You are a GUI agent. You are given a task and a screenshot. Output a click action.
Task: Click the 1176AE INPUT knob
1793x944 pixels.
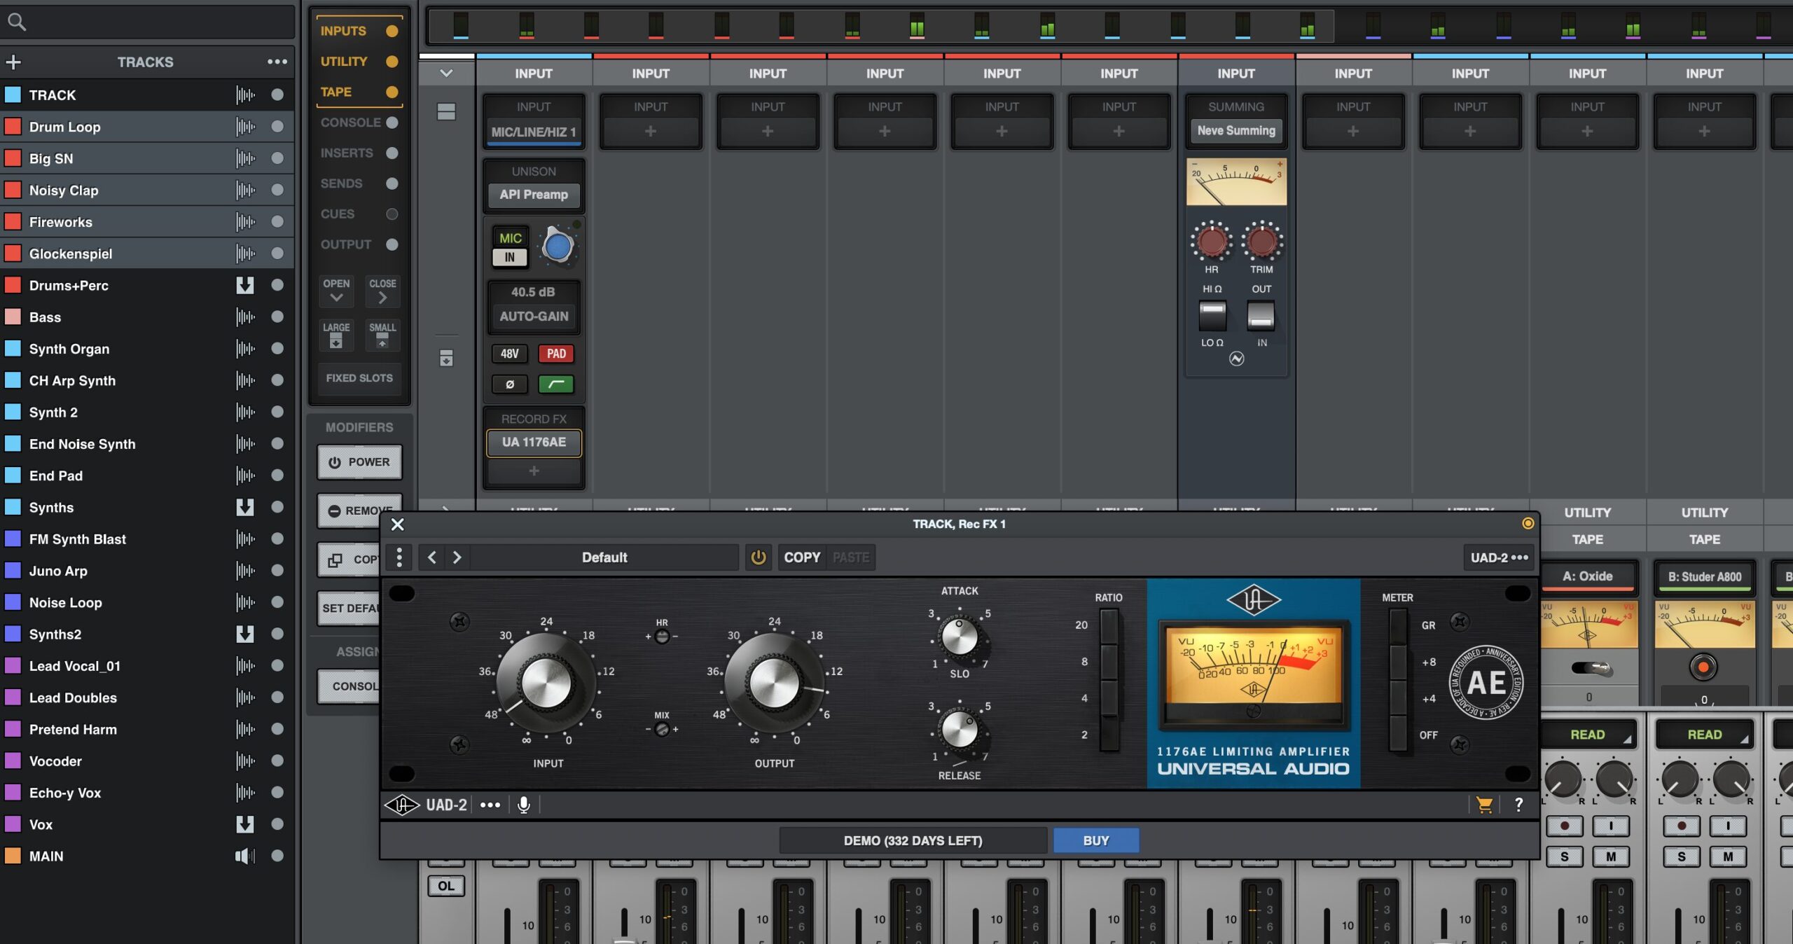[546, 683]
